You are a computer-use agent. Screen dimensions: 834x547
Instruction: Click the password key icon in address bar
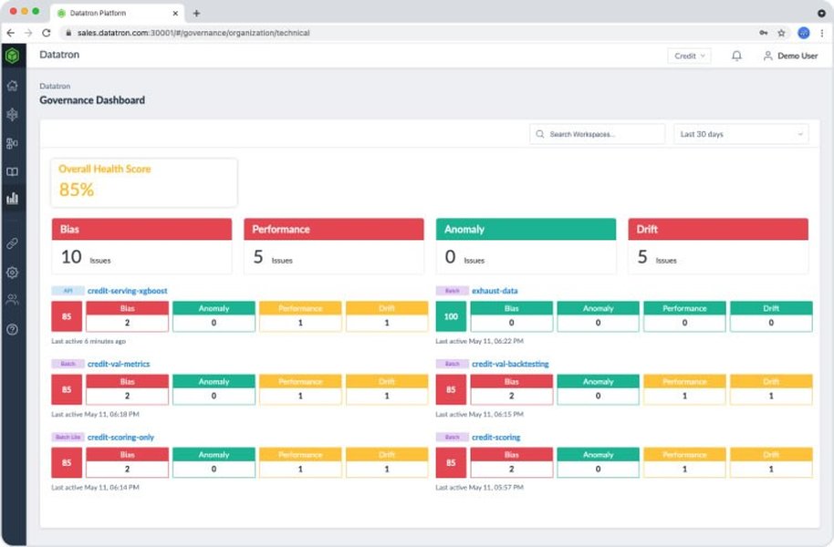click(763, 33)
